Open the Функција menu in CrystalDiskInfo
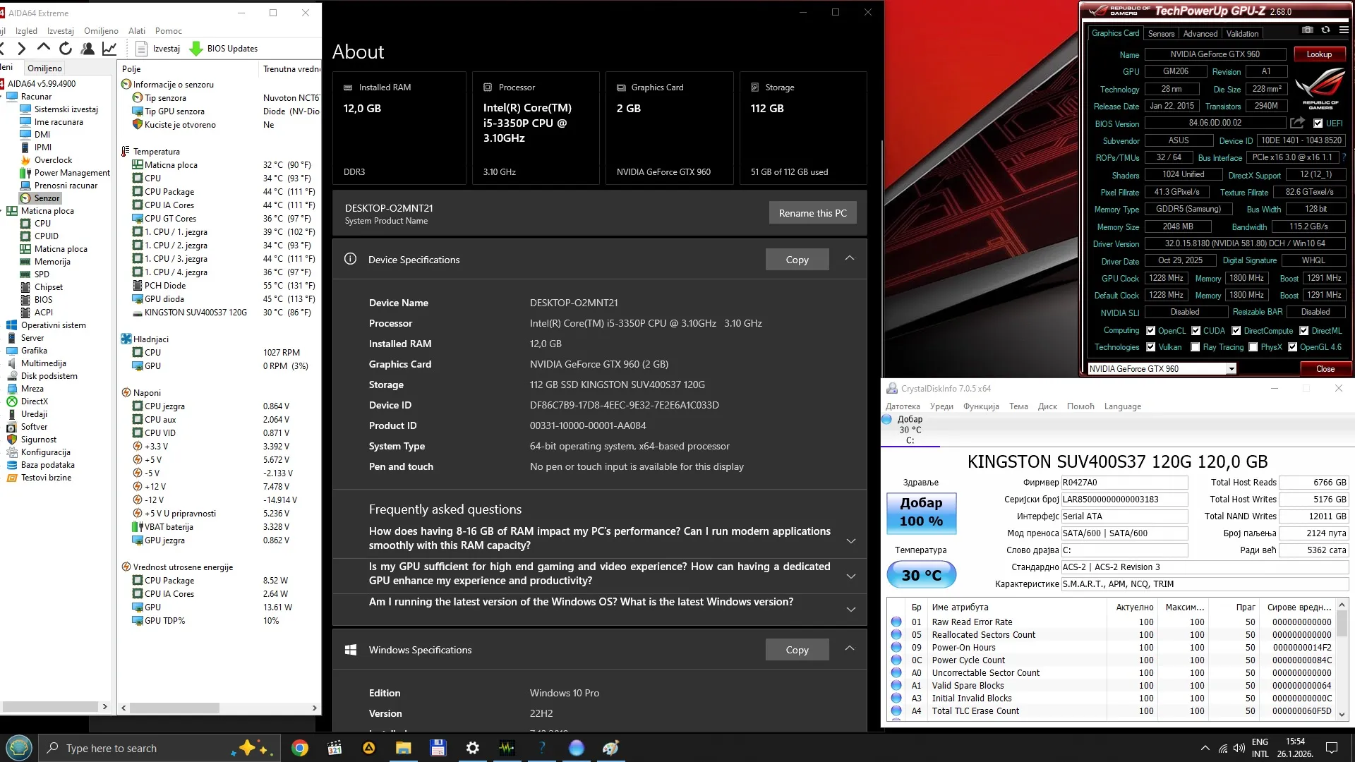Image resolution: width=1355 pixels, height=762 pixels. pyautogui.click(x=981, y=406)
